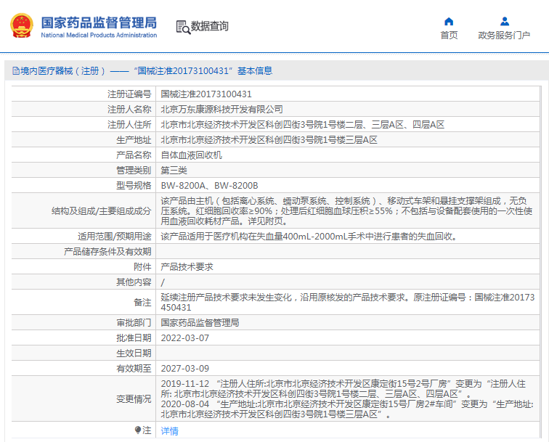Select approval date 2022-03-07
Screen dimensions: 549x442
185,338
